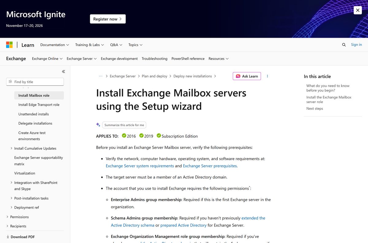The width and height of the screenshot is (368, 243).
Task: Open Ask Learn assistant
Action: [x=247, y=76]
